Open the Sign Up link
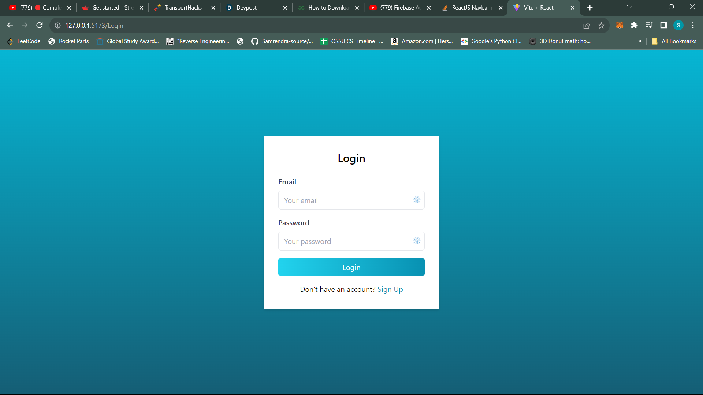This screenshot has height=395, width=703. tap(390, 289)
